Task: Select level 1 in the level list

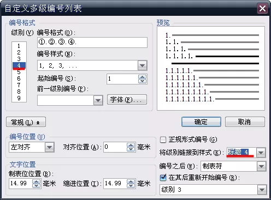Action: 19,46
